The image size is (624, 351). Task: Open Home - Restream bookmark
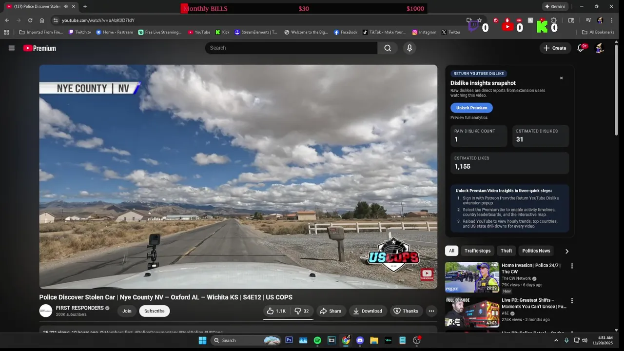tap(115, 32)
